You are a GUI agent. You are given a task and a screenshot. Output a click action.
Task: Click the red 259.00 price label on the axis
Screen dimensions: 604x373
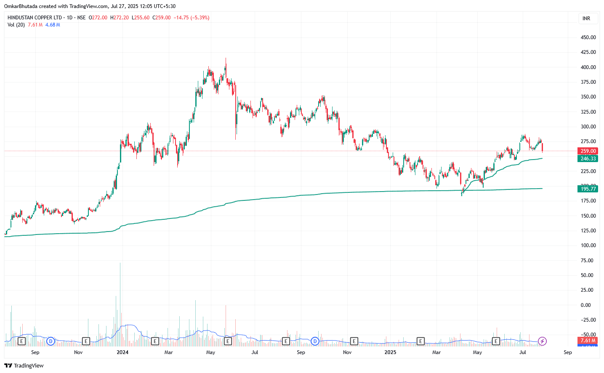point(588,151)
